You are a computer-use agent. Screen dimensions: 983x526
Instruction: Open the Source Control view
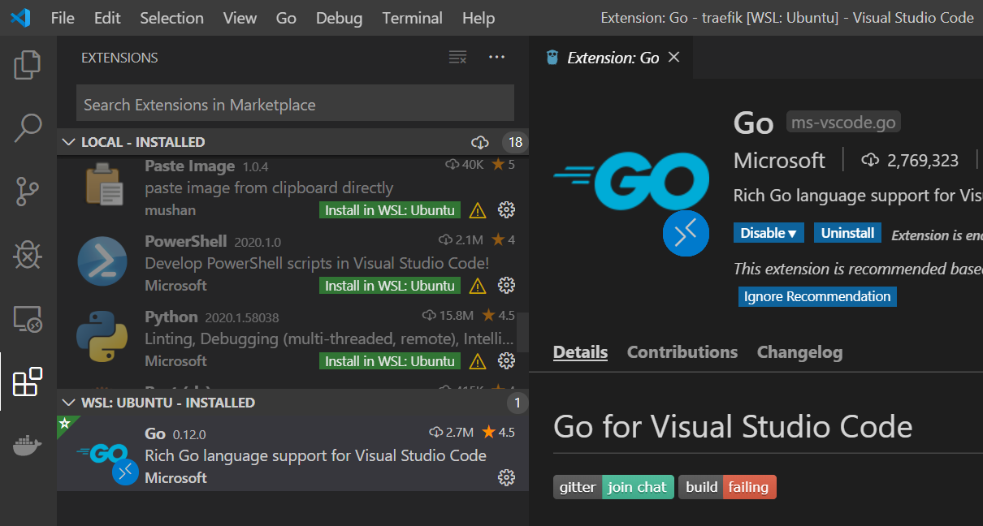coord(28,192)
